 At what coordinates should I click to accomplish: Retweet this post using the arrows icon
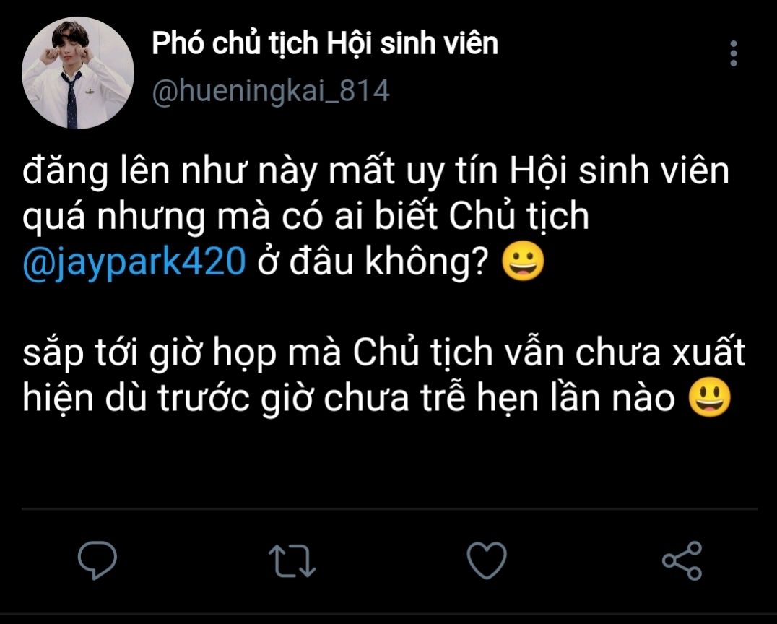(x=292, y=561)
